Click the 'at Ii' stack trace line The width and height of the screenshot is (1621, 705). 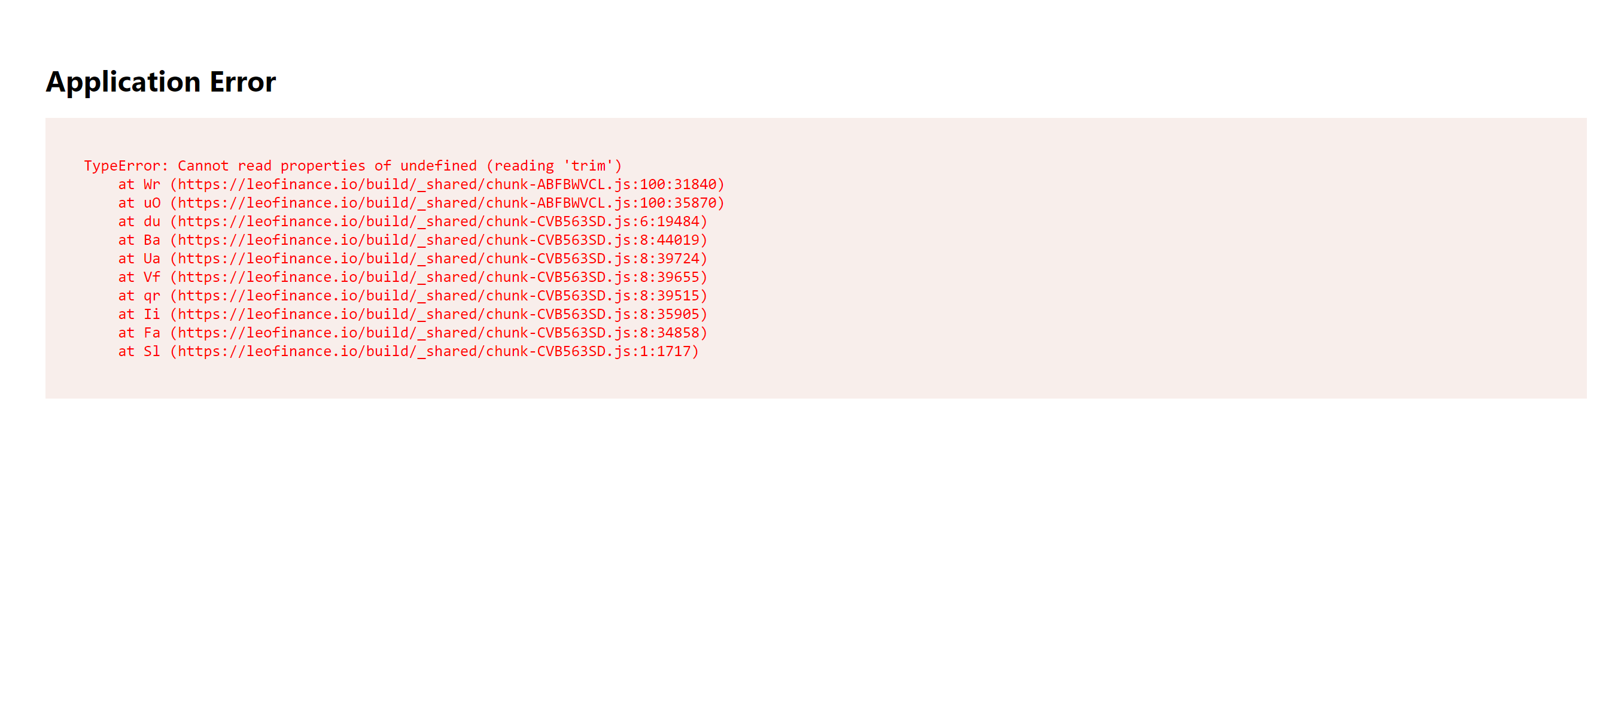pyautogui.click(x=413, y=315)
